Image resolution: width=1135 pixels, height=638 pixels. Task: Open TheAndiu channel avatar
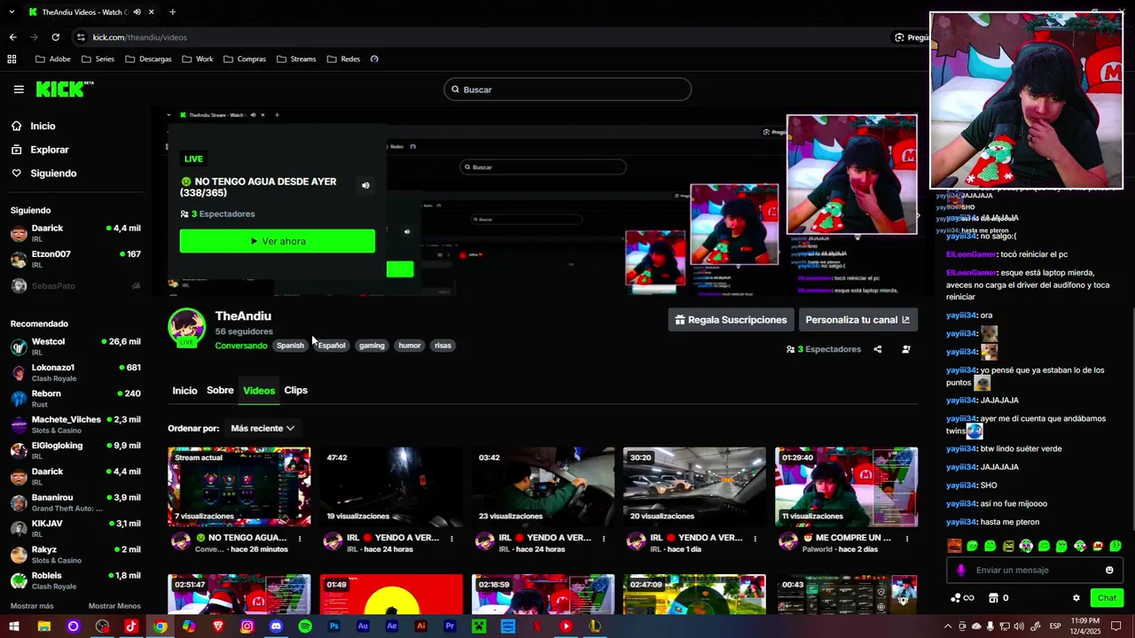[x=186, y=327]
